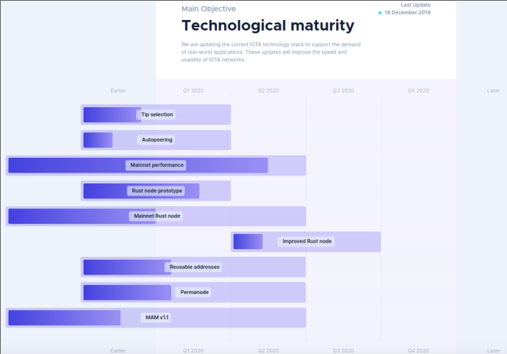Click the teal Last Update status dot

pos(380,13)
